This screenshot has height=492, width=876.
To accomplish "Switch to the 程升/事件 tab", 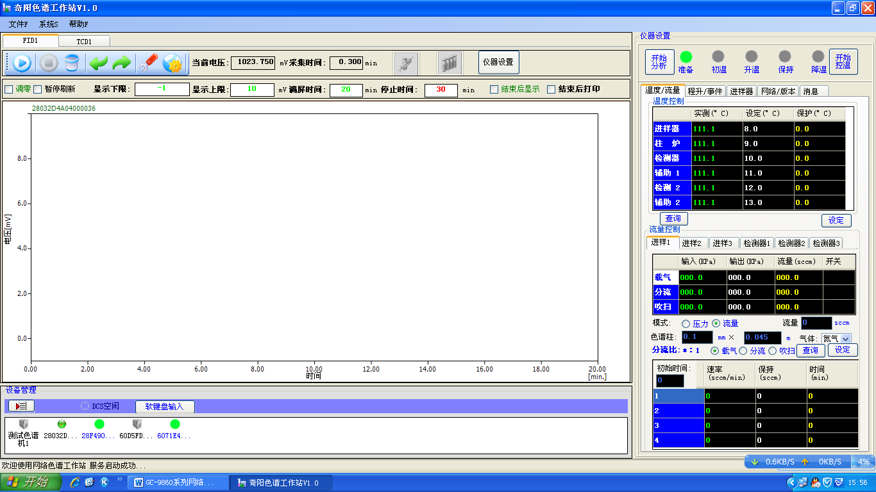I will (x=705, y=91).
